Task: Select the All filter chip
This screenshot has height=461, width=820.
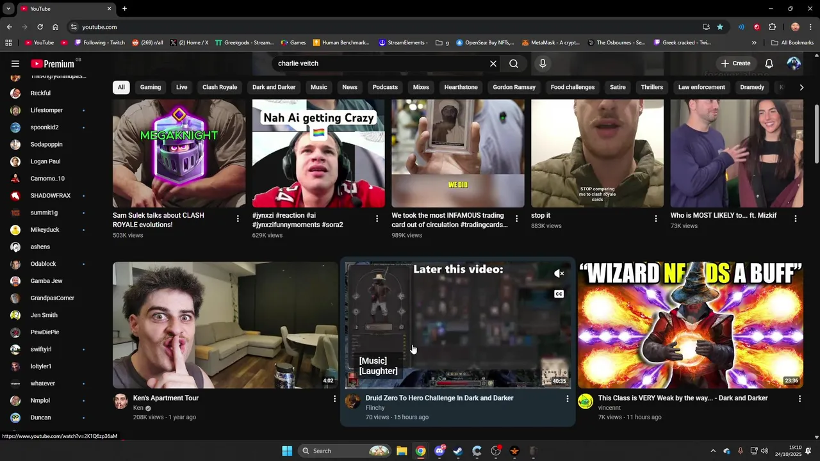Action: [121, 87]
